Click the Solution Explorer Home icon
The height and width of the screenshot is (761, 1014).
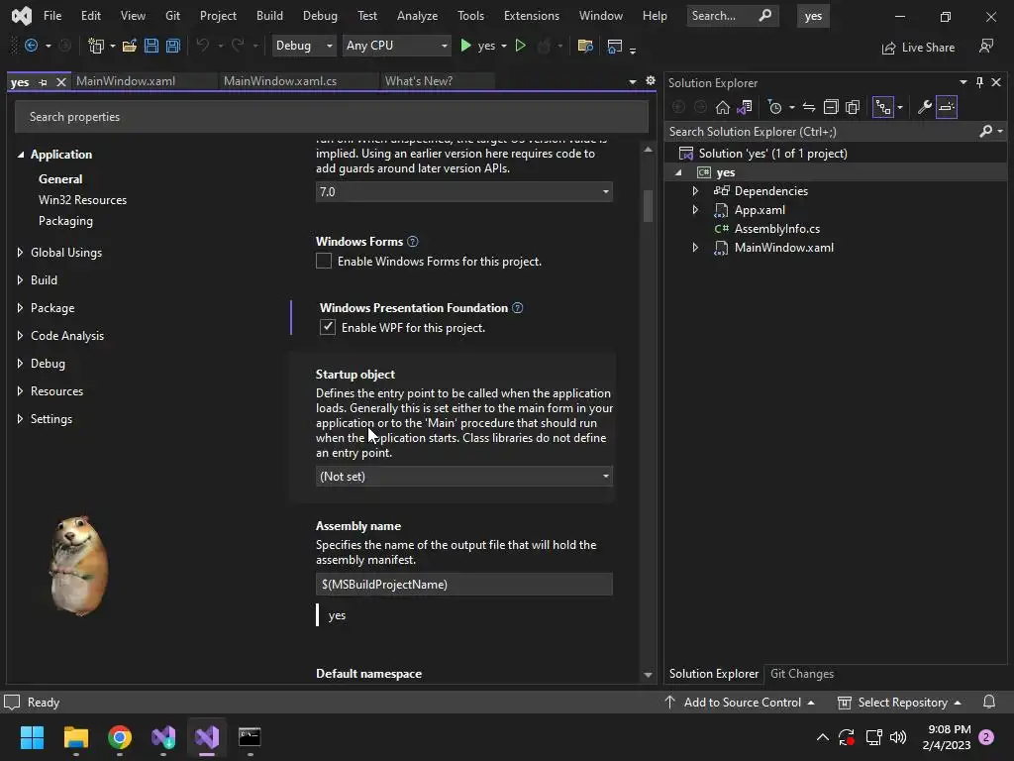[722, 107]
